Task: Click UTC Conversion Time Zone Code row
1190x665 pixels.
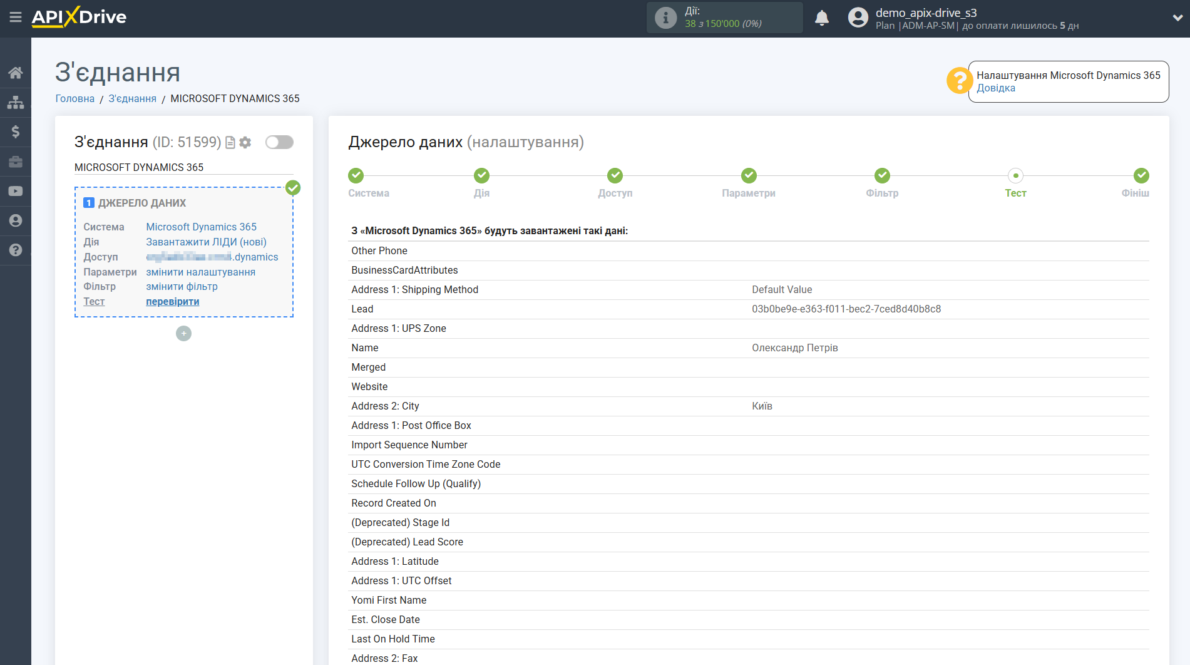Action: coord(749,465)
